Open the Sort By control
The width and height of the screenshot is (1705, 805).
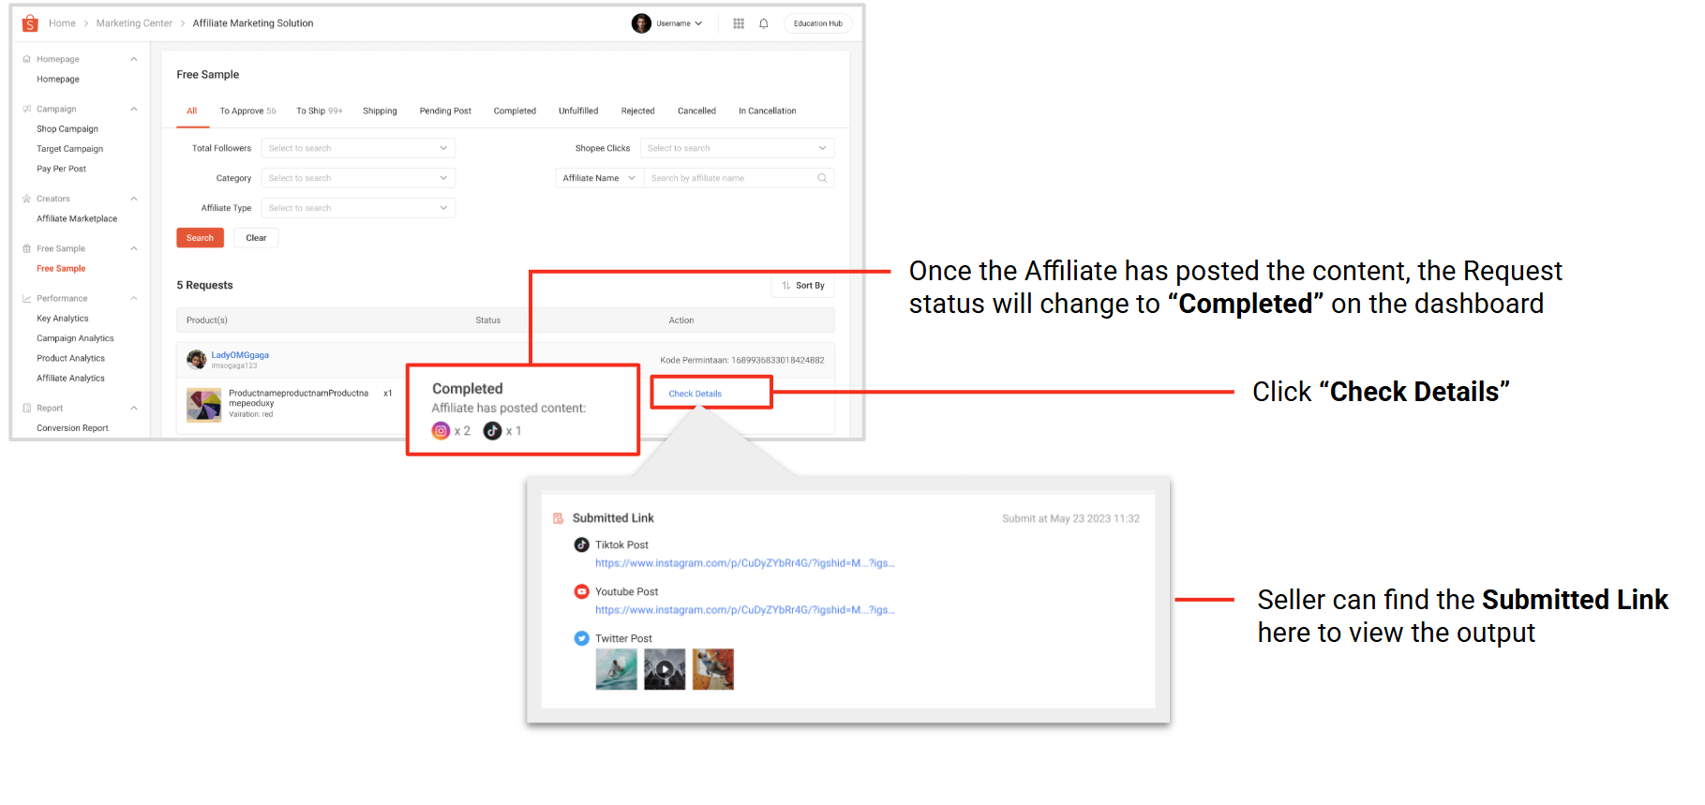[803, 286]
